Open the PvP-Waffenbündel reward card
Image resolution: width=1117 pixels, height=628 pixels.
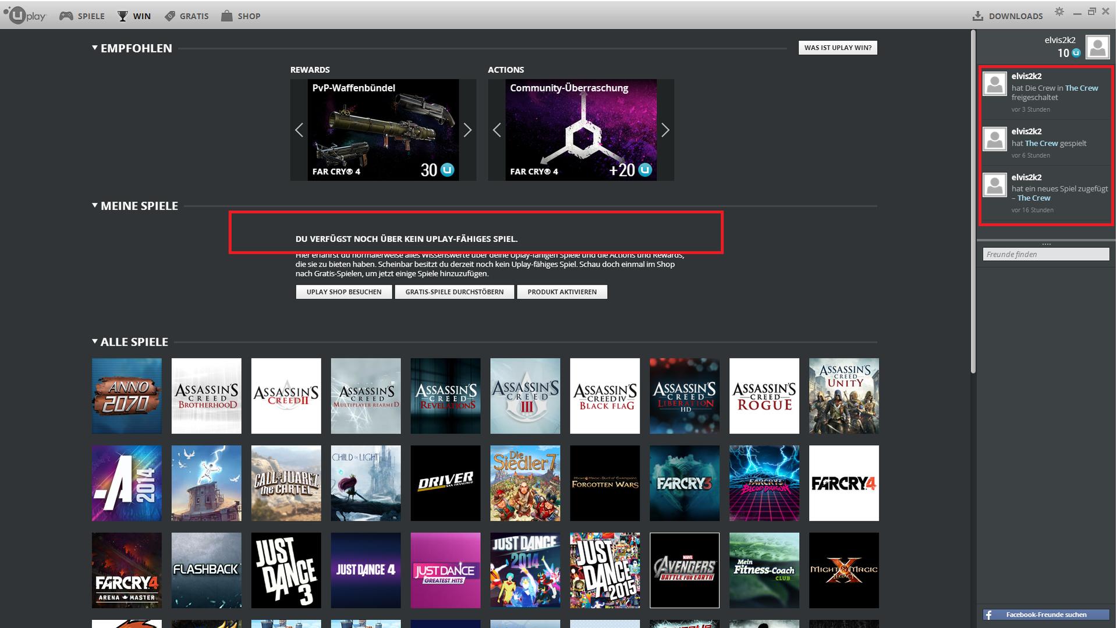pyautogui.click(x=383, y=130)
